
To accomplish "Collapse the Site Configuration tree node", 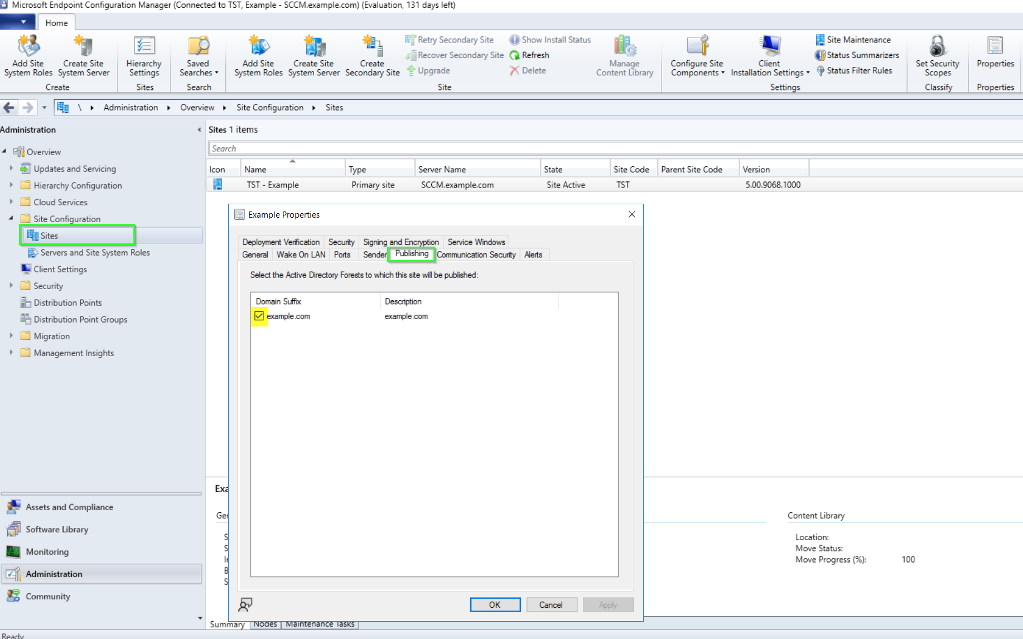I will 11,219.
